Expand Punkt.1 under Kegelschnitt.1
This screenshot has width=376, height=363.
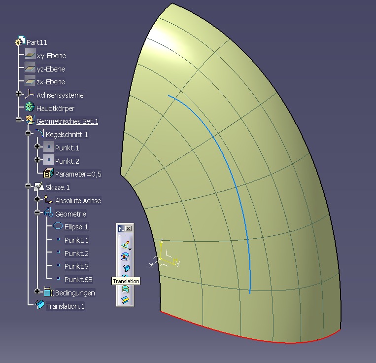(37, 146)
